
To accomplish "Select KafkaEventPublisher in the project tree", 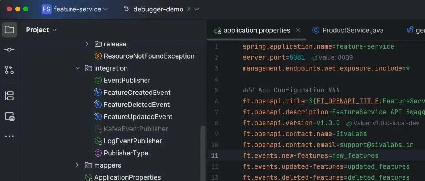I will pos(136,129).
